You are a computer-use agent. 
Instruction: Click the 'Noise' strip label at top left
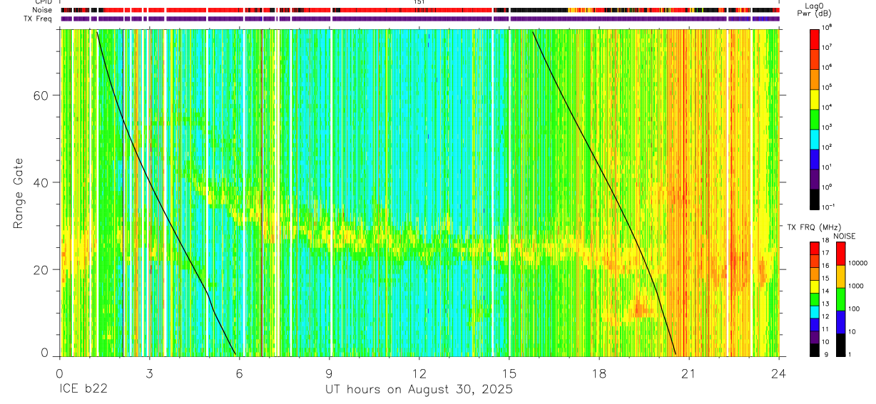click(x=44, y=10)
